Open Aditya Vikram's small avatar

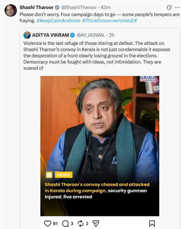point(27,35)
